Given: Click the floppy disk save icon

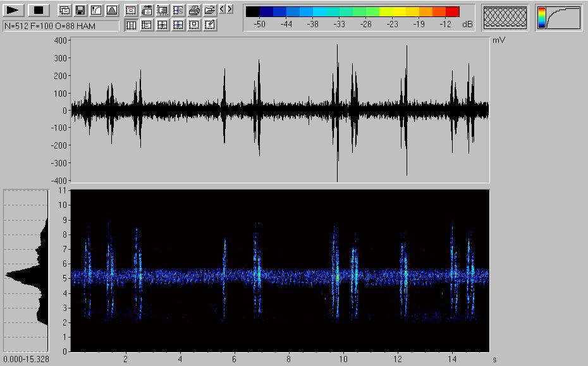Looking at the screenshot, I should click(x=80, y=10).
